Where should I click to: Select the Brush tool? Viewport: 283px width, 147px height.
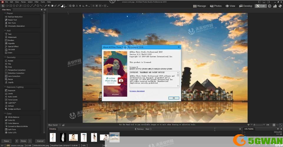(45, 6)
